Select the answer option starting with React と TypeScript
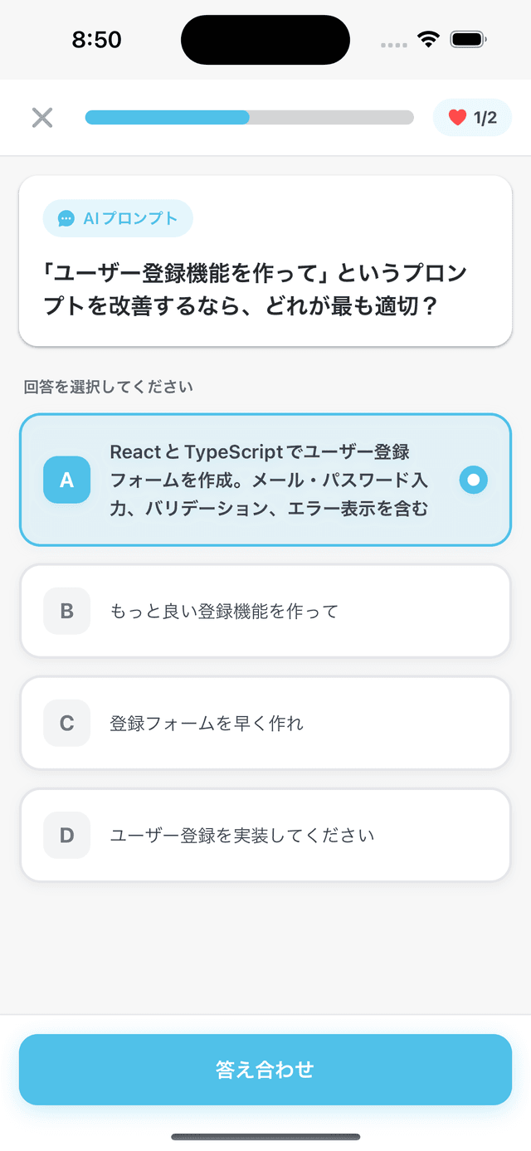 [265, 480]
